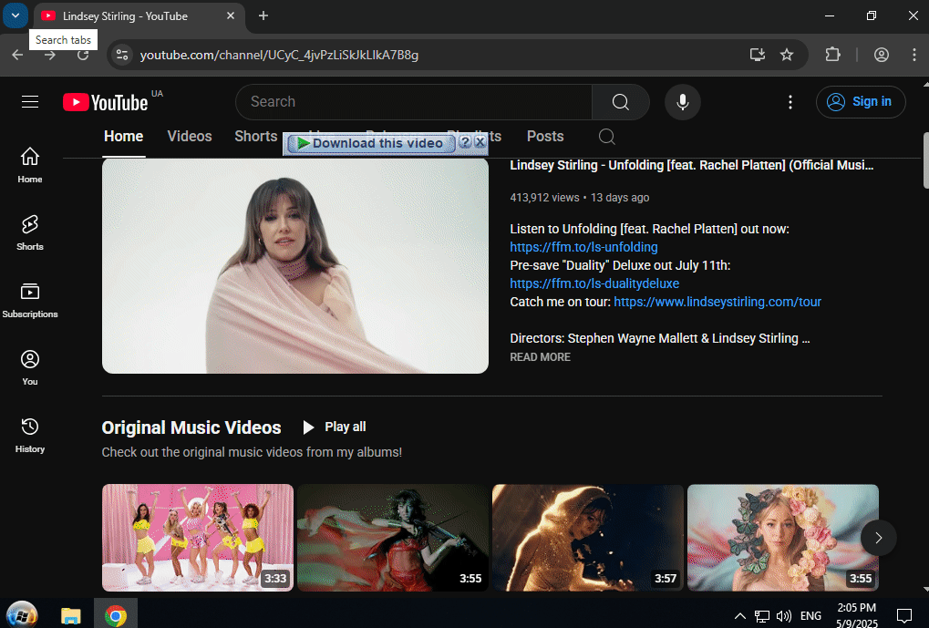Click the install app icon in address bar
This screenshot has width=929, height=628.
[758, 55]
